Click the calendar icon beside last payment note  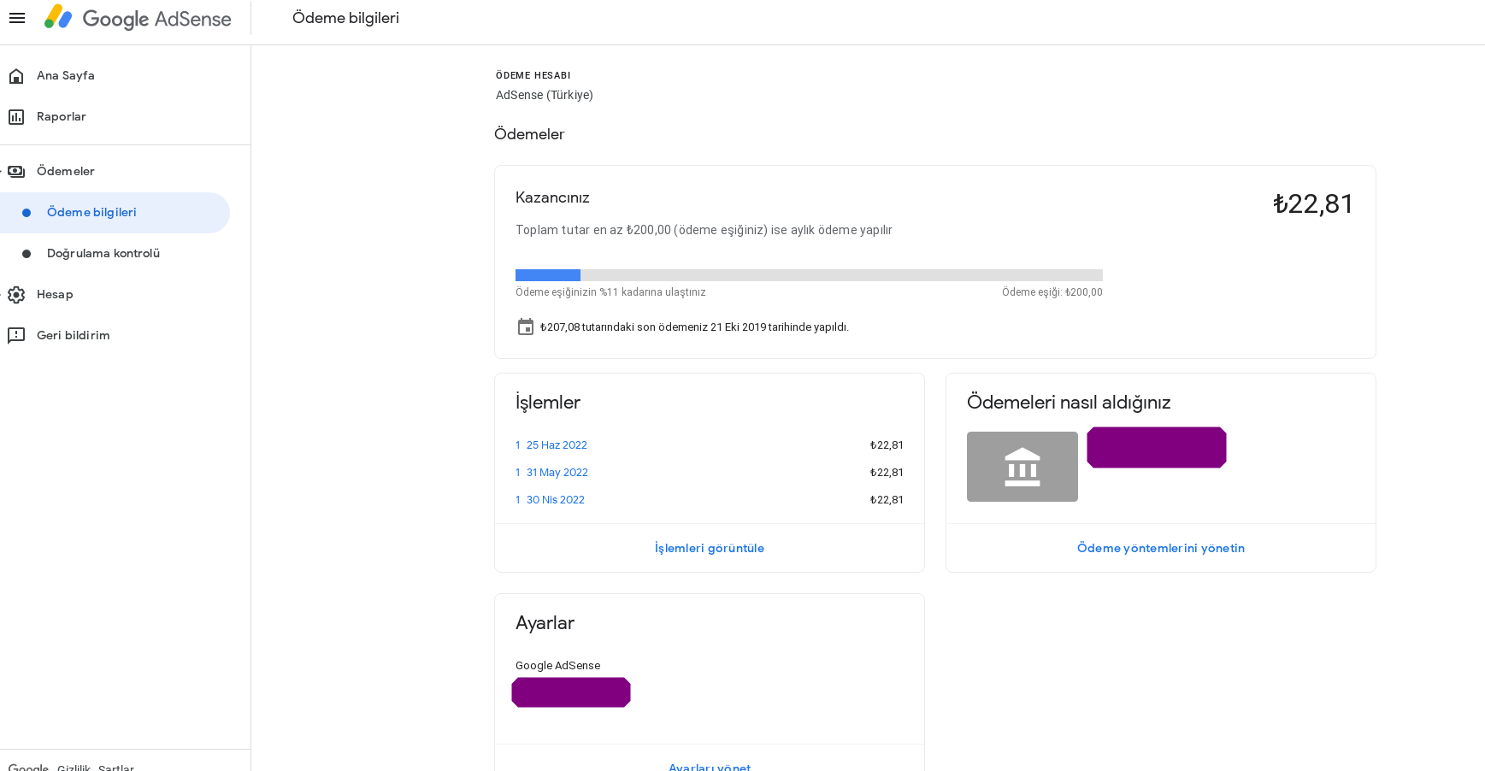[x=526, y=327]
